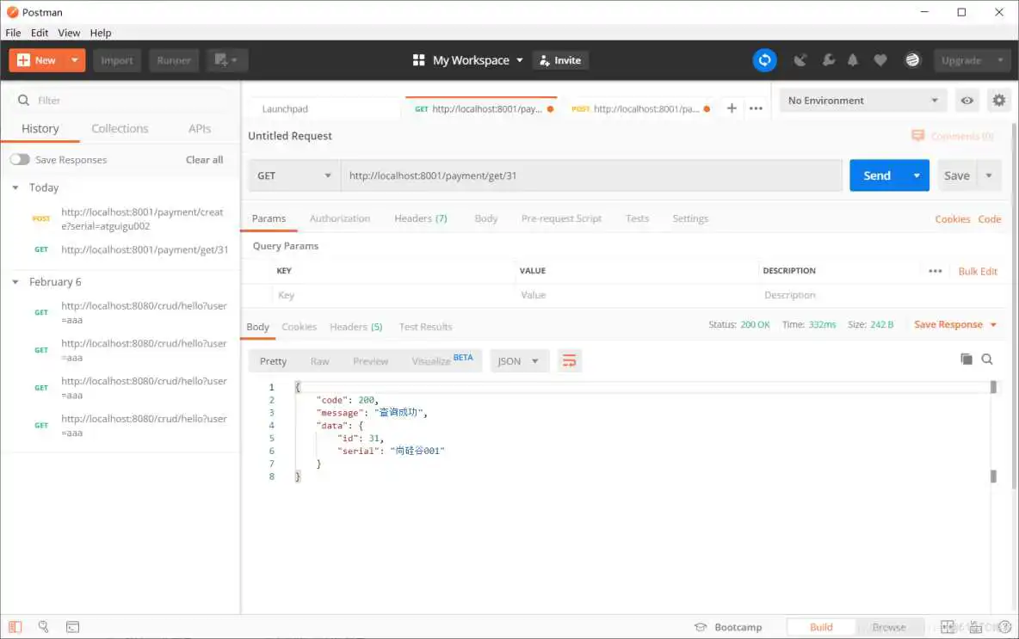The width and height of the screenshot is (1019, 639).
Task: Click the Send button
Action: tap(877, 175)
